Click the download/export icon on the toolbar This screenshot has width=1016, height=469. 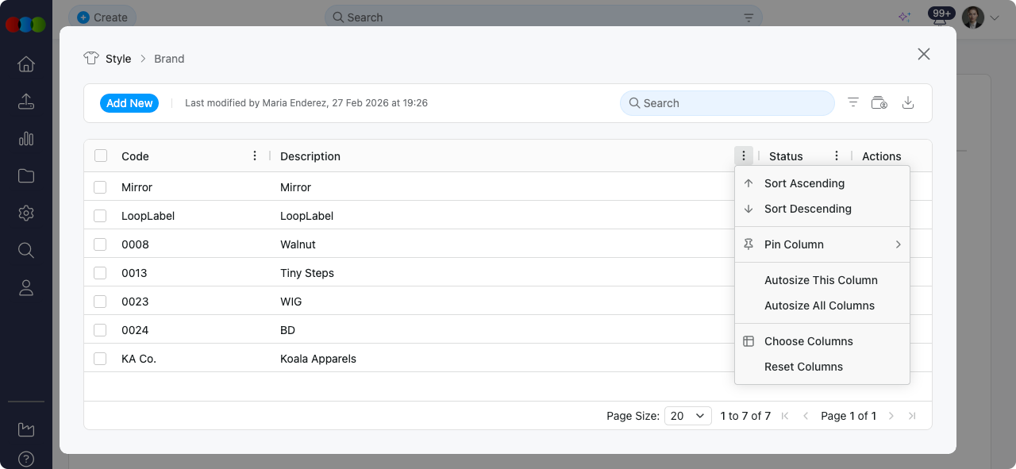(907, 102)
